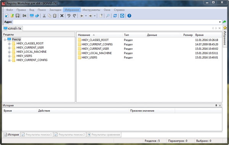
Task: Close the История panel
Action: click(220, 106)
